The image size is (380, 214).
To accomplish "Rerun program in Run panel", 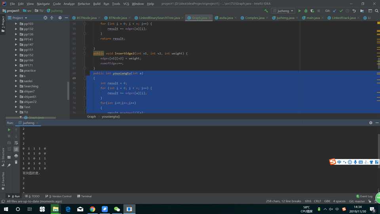I will click(9, 130).
